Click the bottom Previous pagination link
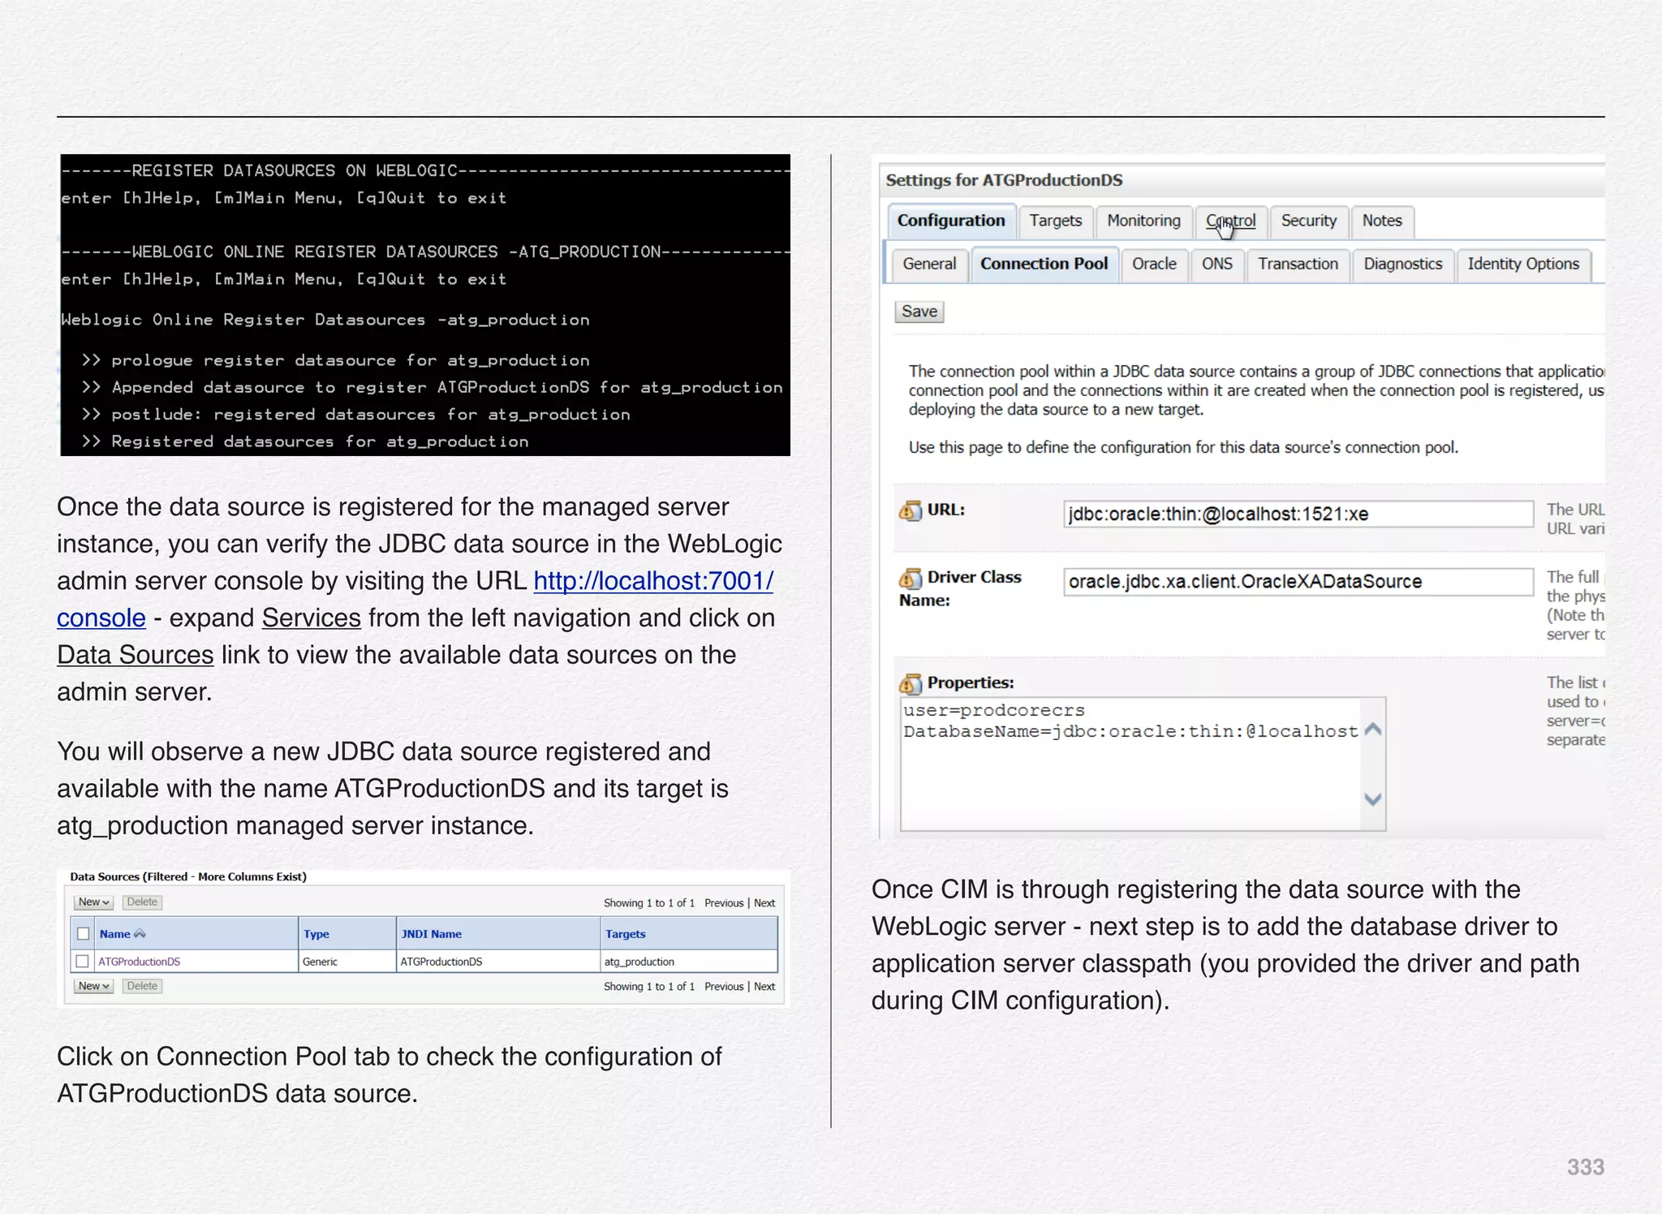 coord(724,987)
